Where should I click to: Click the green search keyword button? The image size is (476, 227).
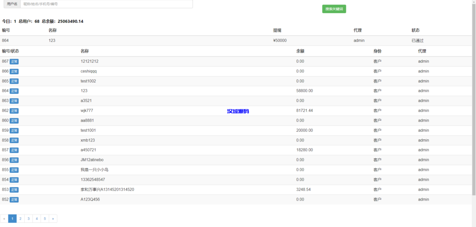click(x=334, y=9)
